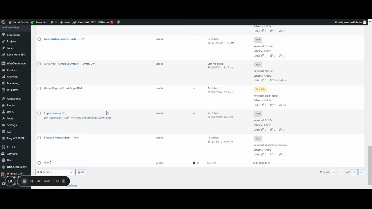
Task: Click the Apply bulk action button
Action: tap(81, 172)
